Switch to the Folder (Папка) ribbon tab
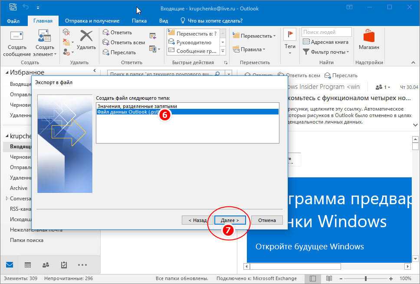The height and width of the screenshot is (284, 420). click(139, 20)
